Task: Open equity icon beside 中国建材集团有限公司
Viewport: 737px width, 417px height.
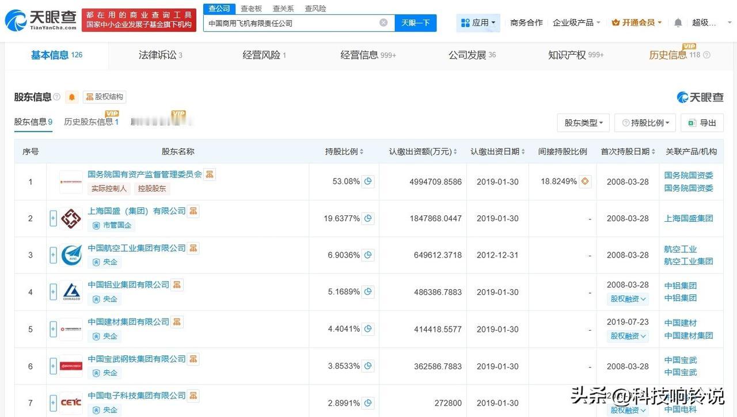Action: [x=177, y=321]
